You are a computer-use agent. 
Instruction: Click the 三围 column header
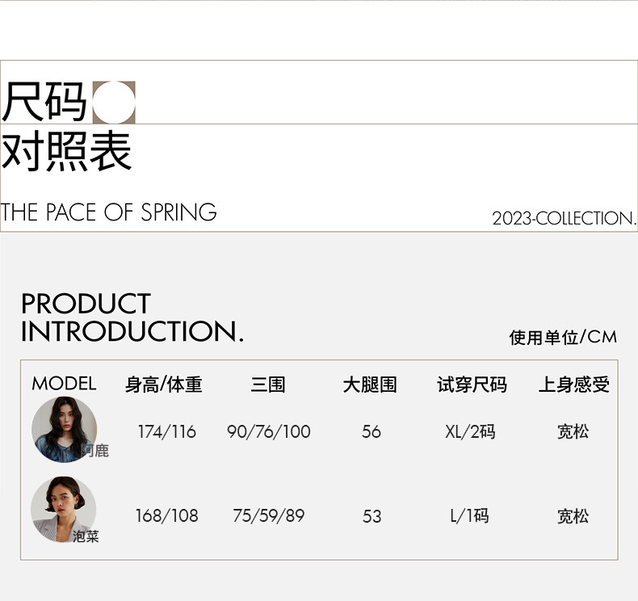coord(267,385)
